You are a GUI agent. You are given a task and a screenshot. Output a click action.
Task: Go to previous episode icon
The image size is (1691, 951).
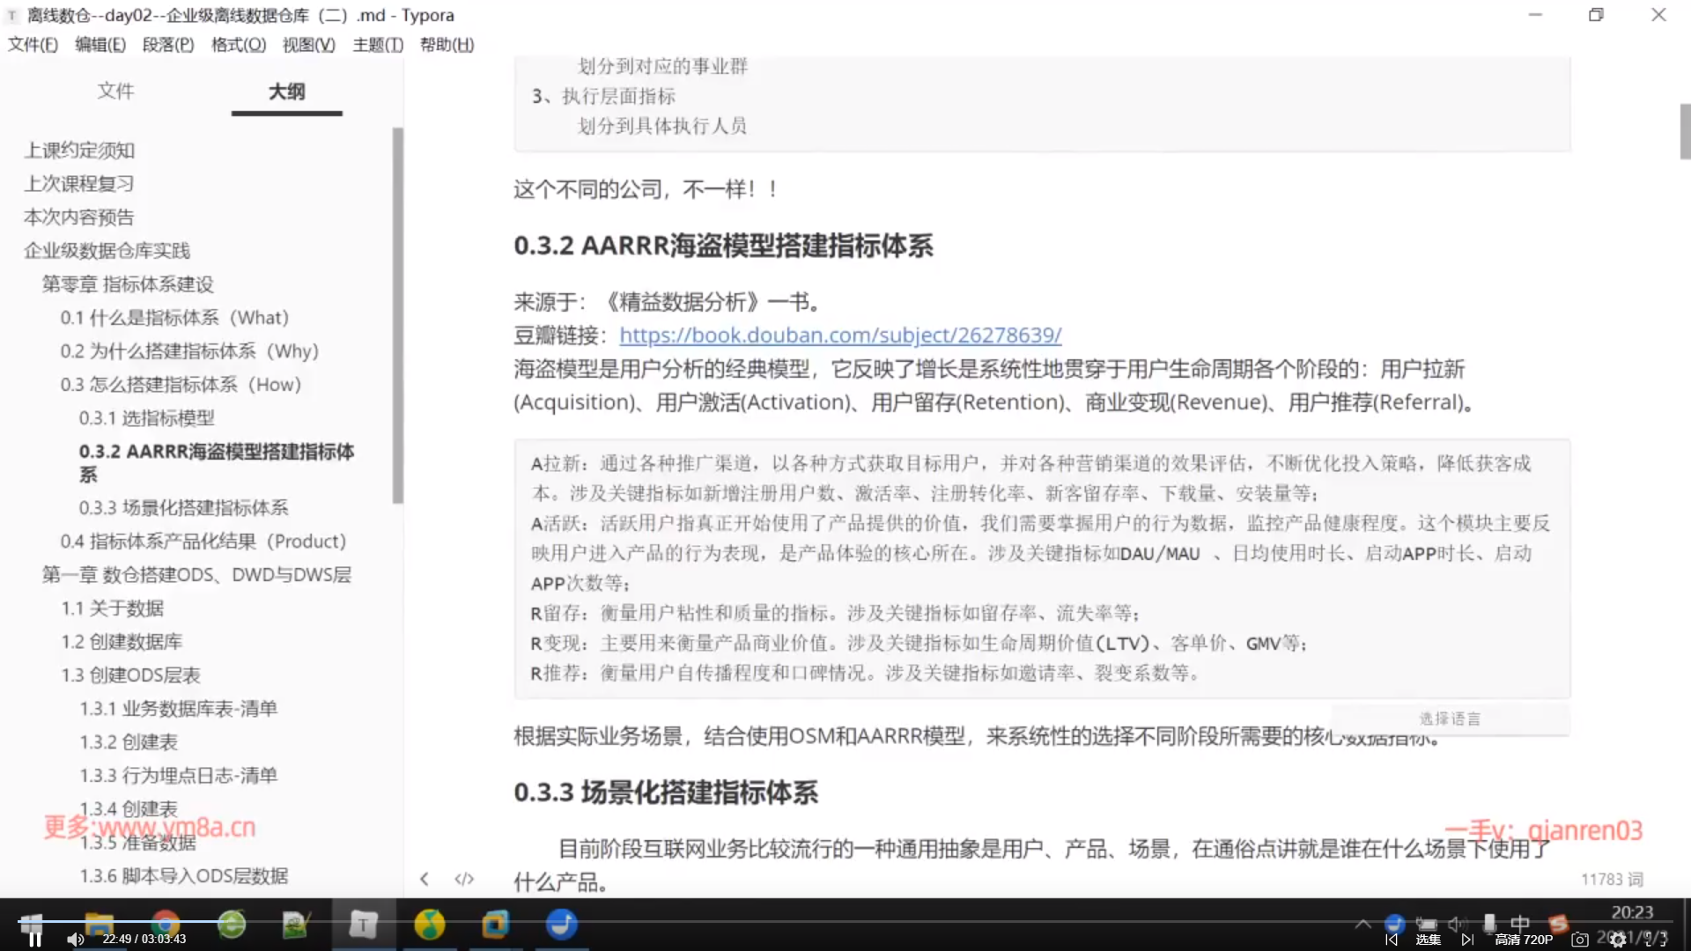pyautogui.click(x=1392, y=940)
